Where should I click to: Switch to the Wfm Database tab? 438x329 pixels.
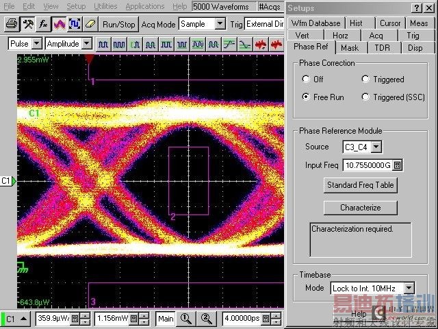[x=315, y=23]
